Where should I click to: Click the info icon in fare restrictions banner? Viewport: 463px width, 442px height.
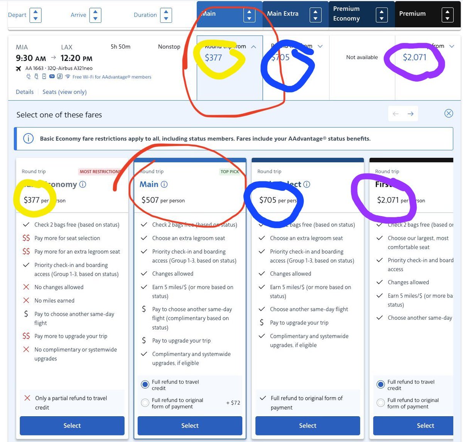click(x=28, y=138)
